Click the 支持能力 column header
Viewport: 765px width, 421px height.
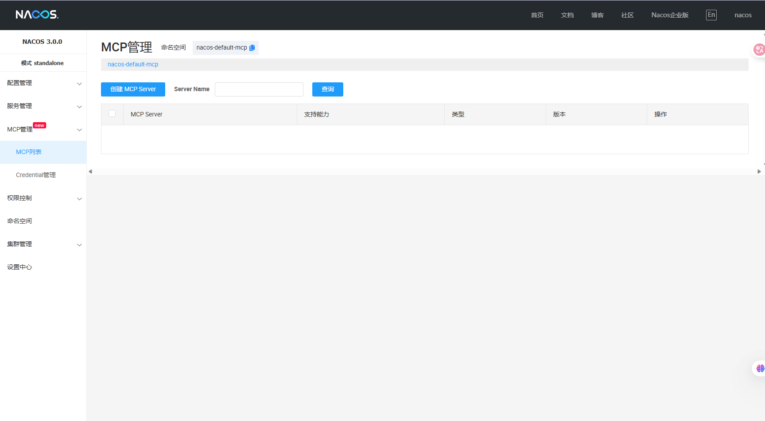371,114
